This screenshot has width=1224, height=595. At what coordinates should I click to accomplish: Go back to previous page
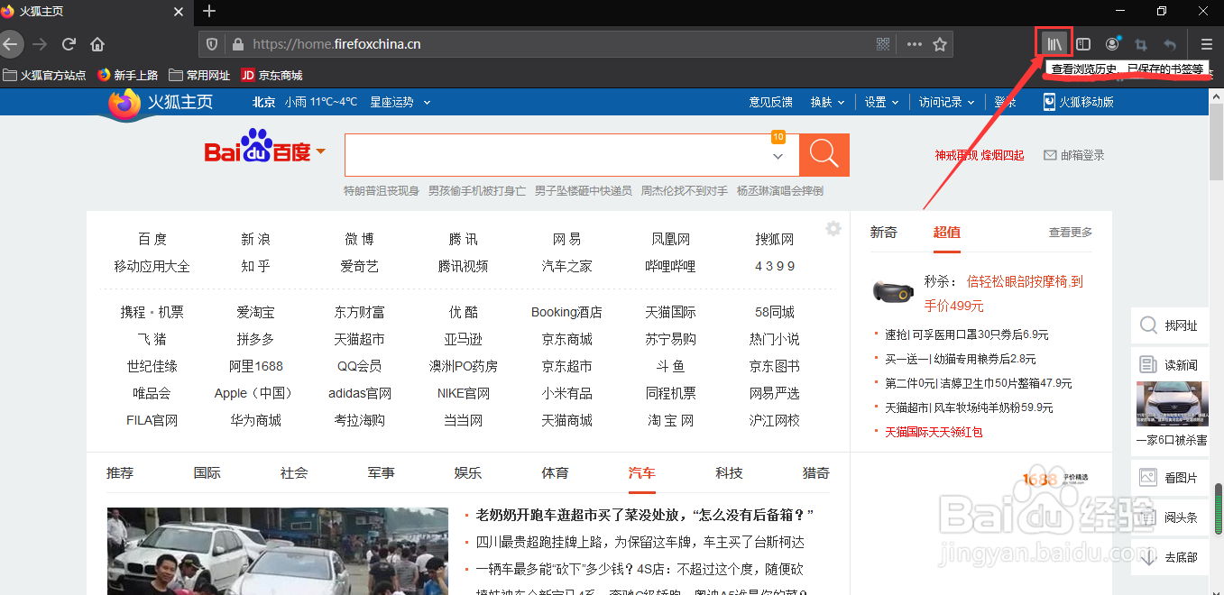(x=9, y=43)
